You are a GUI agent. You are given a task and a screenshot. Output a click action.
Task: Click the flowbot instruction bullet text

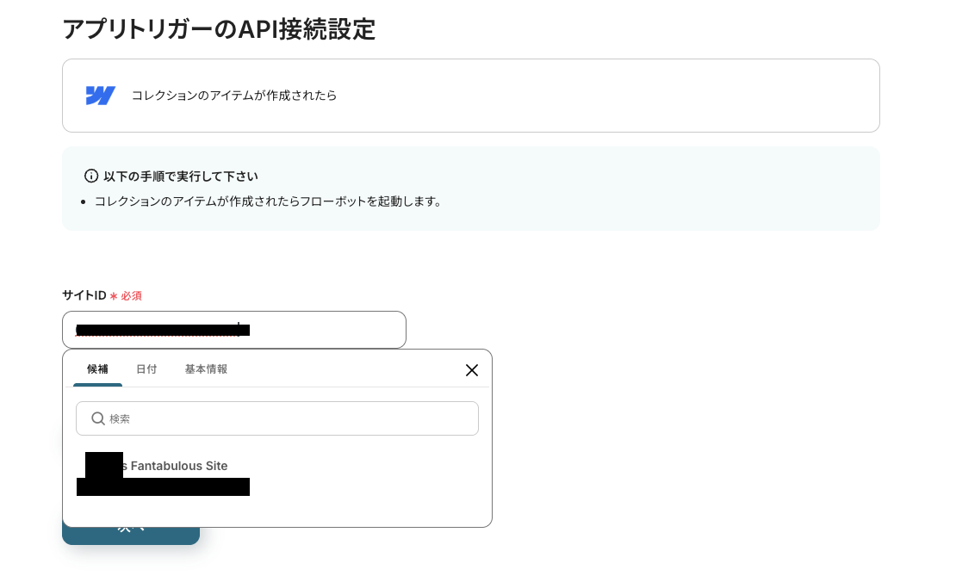pos(269,201)
